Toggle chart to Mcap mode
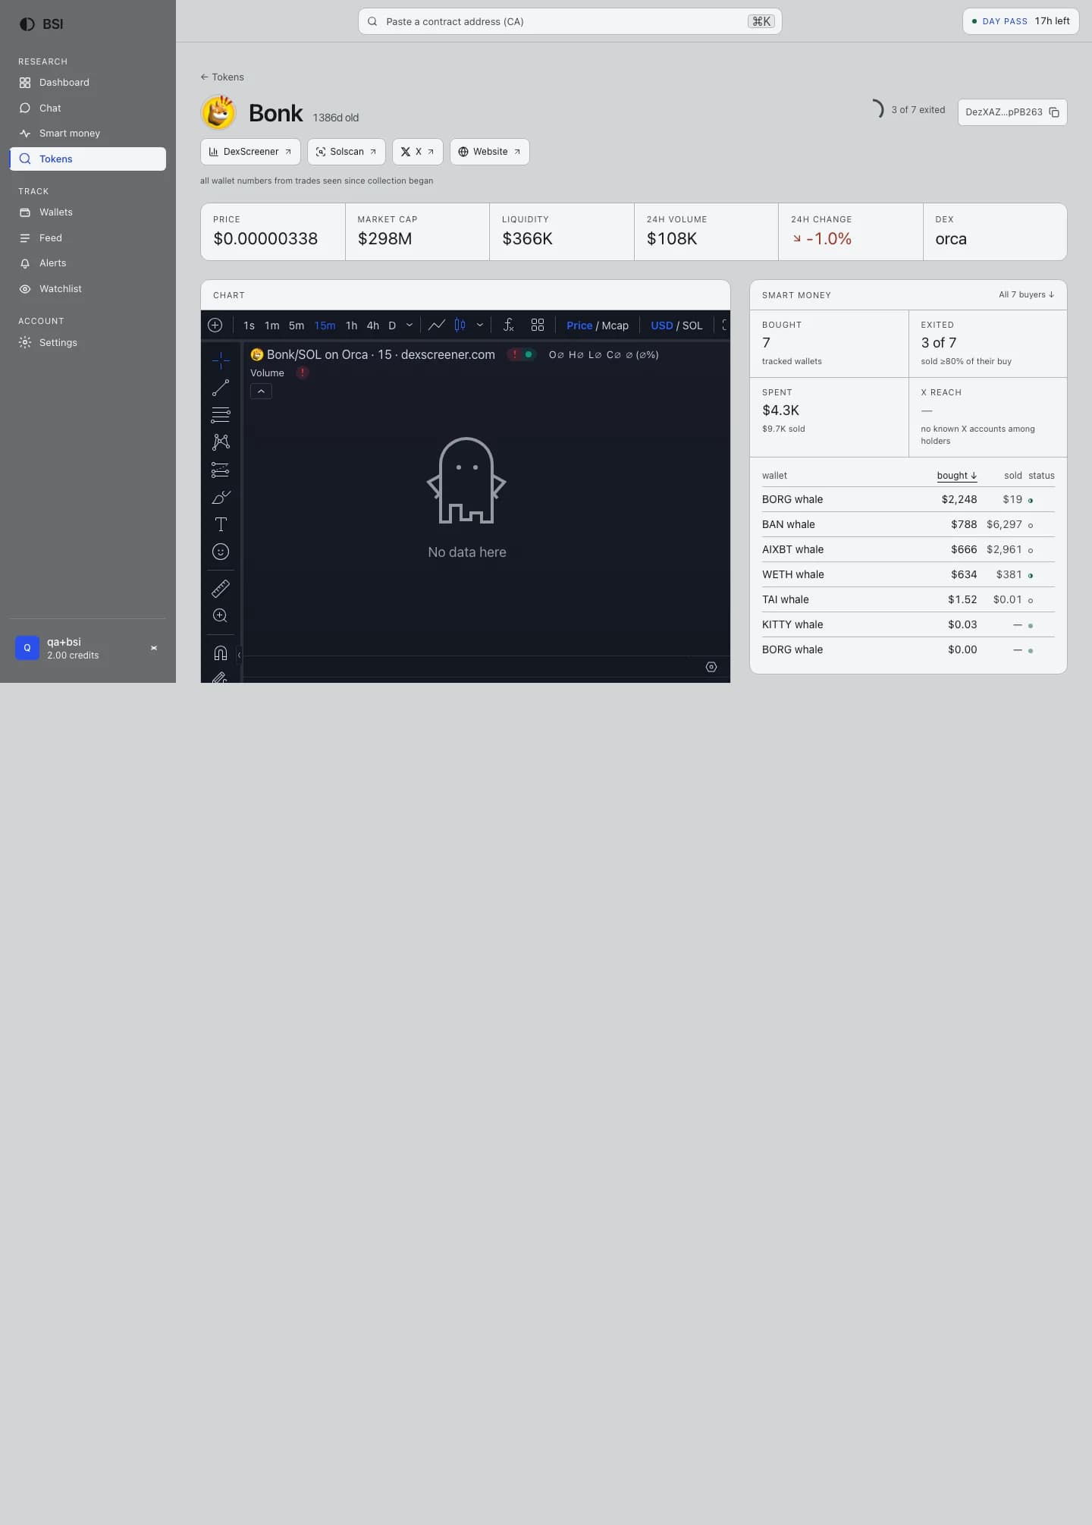Screen dimensions: 1092x1525 tap(615, 325)
